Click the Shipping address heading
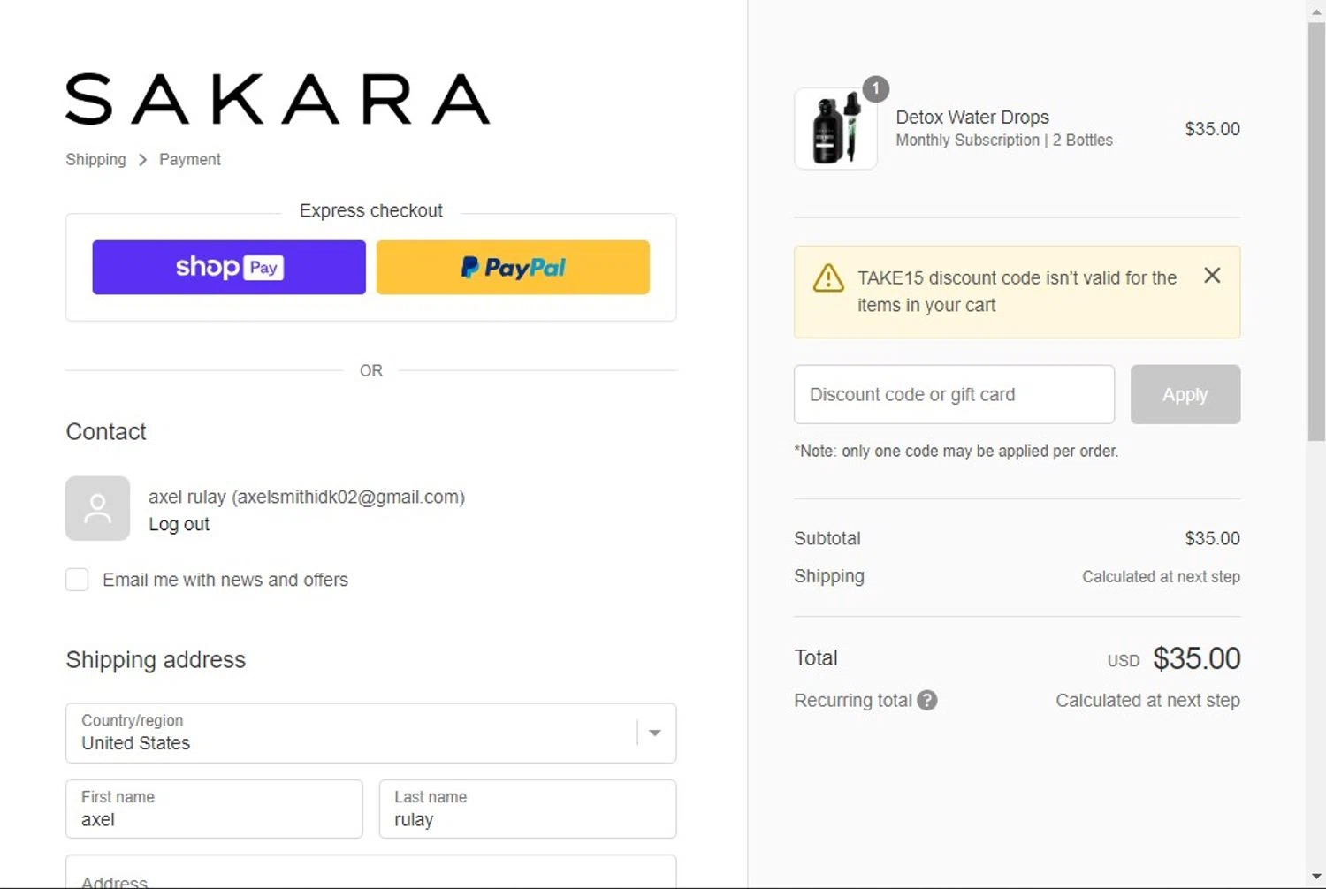Screen dimensions: 1326x889 pyautogui.click(x=156, y=660)
